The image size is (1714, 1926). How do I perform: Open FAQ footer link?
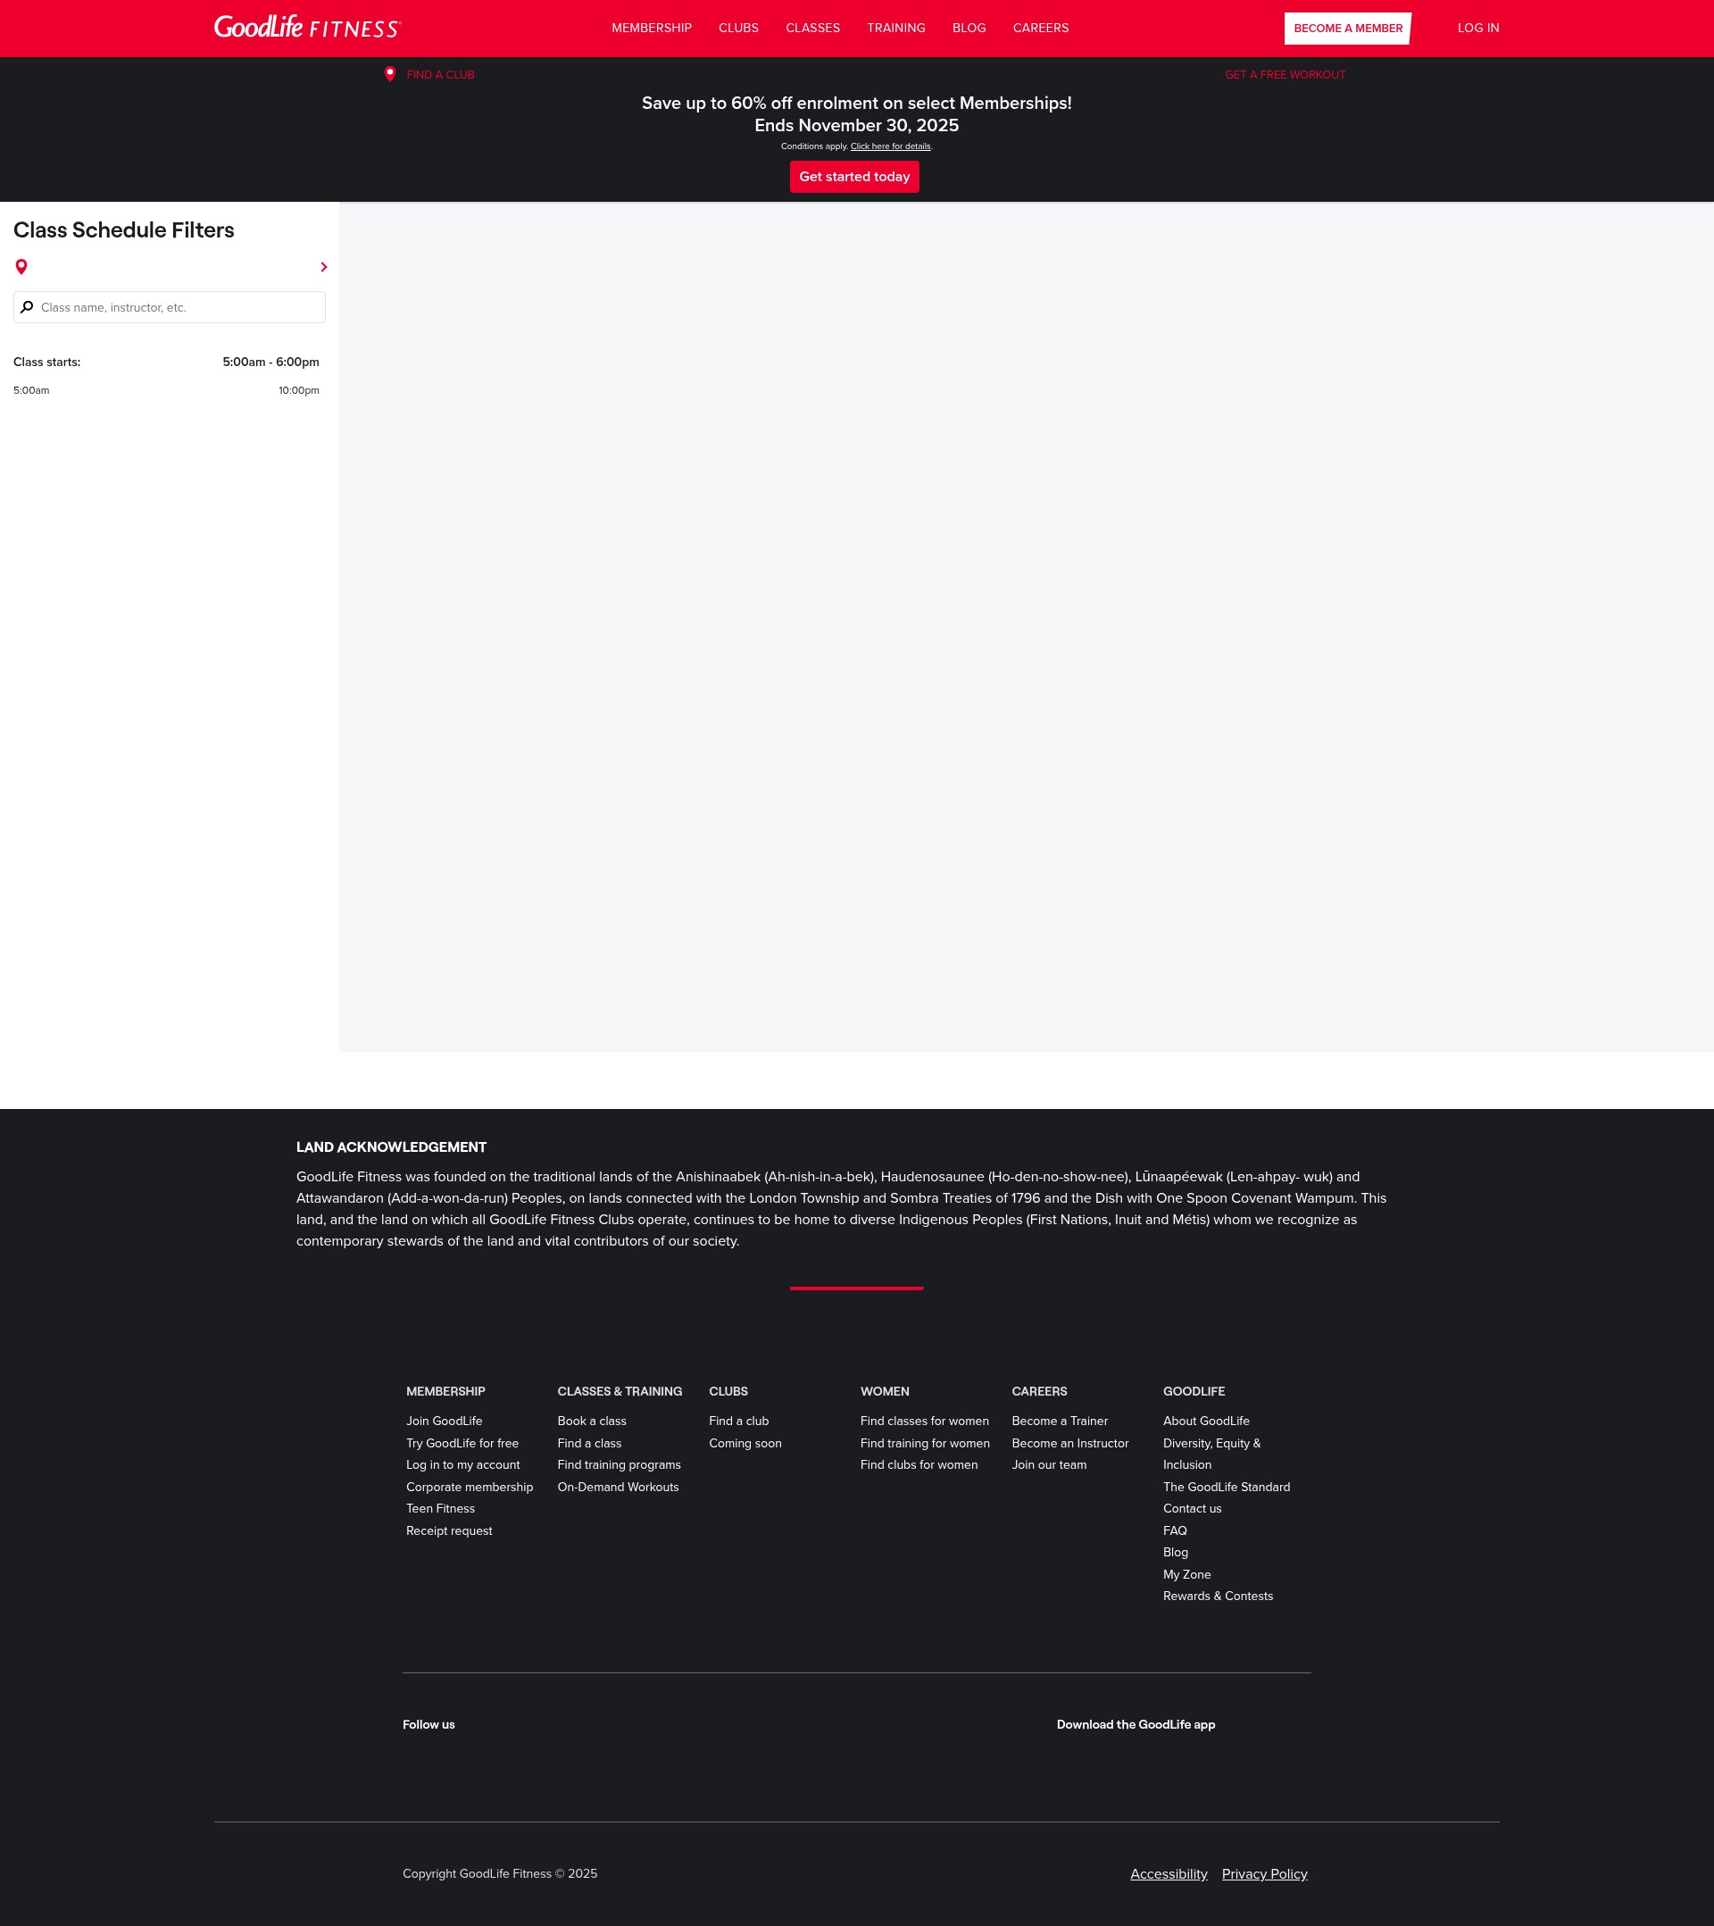coord(1174,1530)
